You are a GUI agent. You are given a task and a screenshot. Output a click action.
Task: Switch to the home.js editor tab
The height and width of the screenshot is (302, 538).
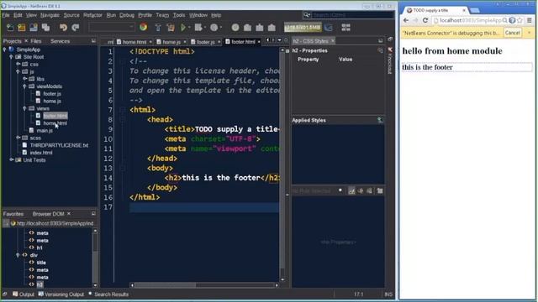[x=171, y=42]
